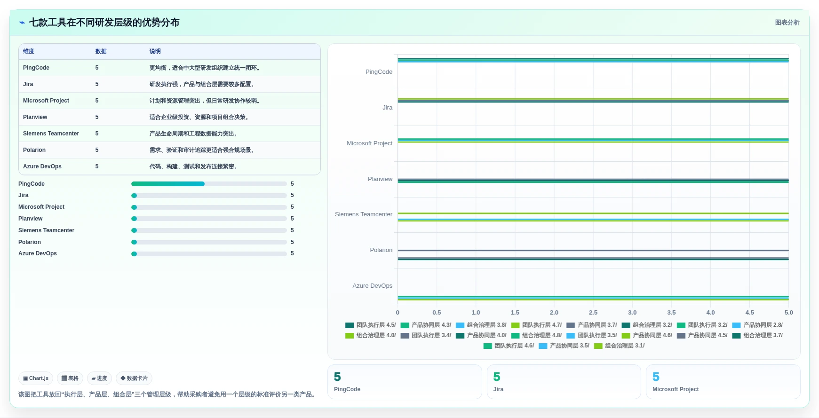Click the Microsoft Project chart axis label
This screenshot has height=418, width=819.
(369, 143)
